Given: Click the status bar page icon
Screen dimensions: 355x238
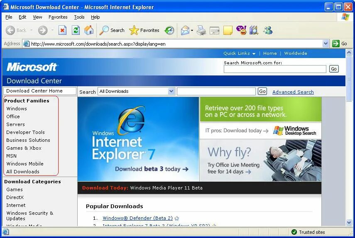Looking at the screenshot, I should point(6,232).
